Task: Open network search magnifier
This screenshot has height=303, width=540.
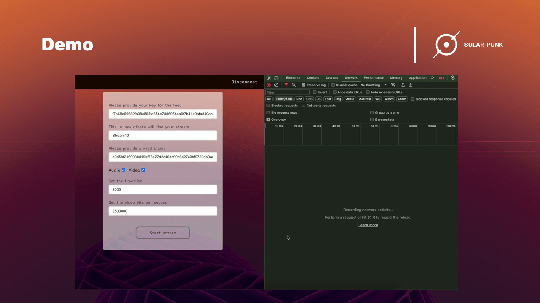Action: 294,85
